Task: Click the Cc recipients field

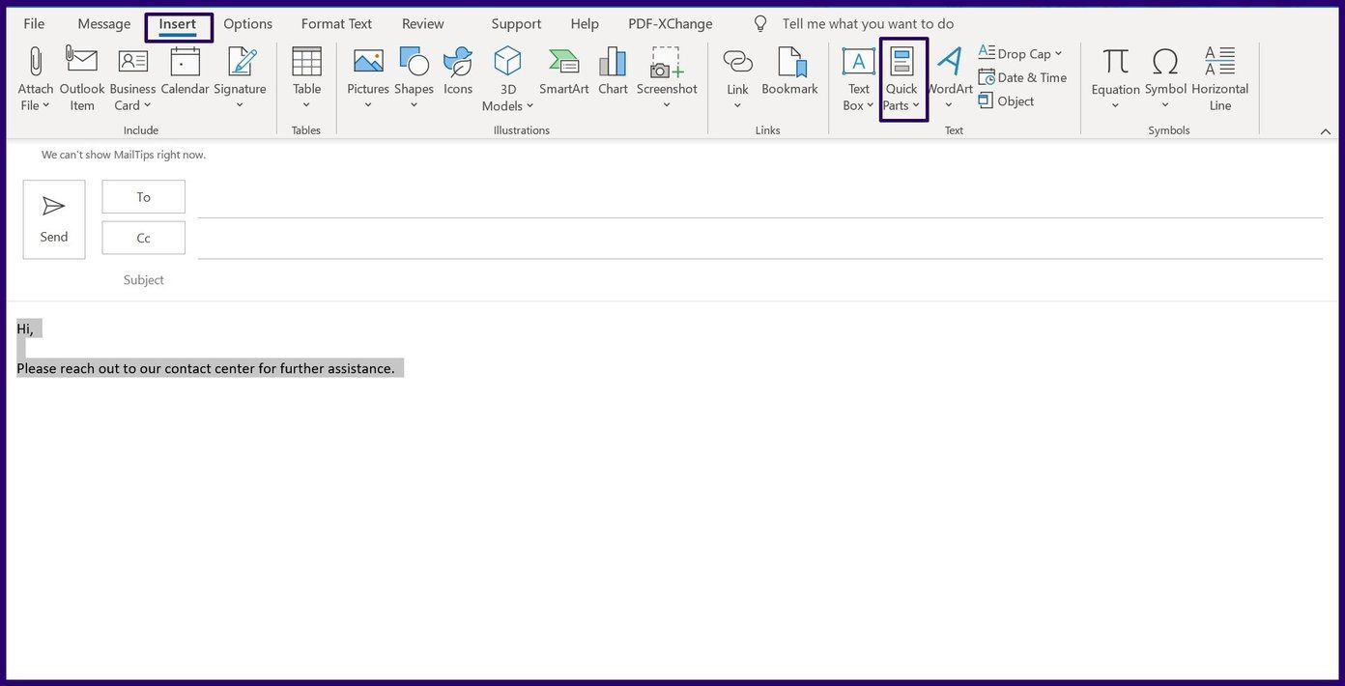Action: pos(760,240)
